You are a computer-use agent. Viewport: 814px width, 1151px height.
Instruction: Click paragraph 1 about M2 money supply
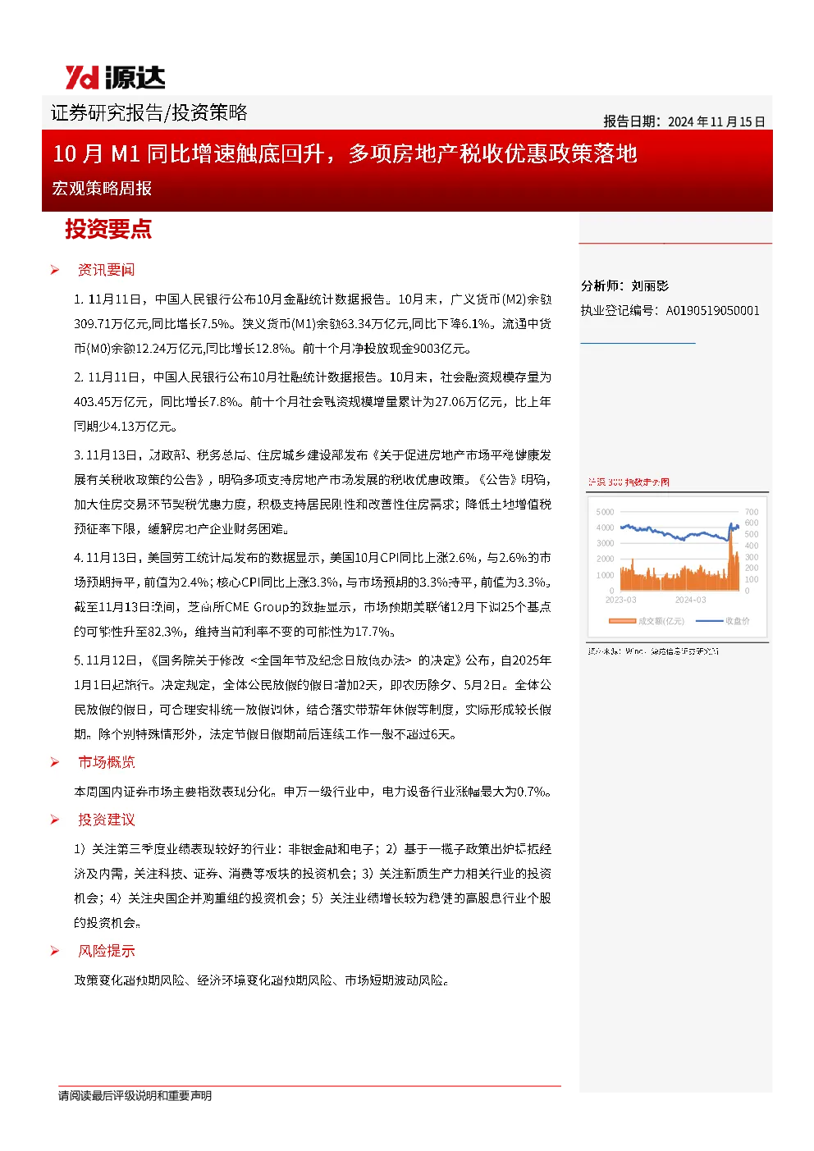point(313,323)
